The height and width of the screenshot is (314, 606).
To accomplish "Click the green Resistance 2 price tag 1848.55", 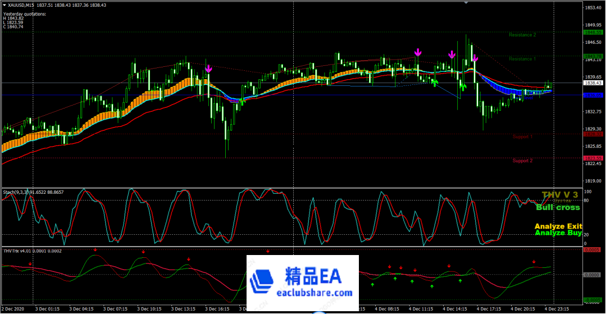I will coord(594,33).
